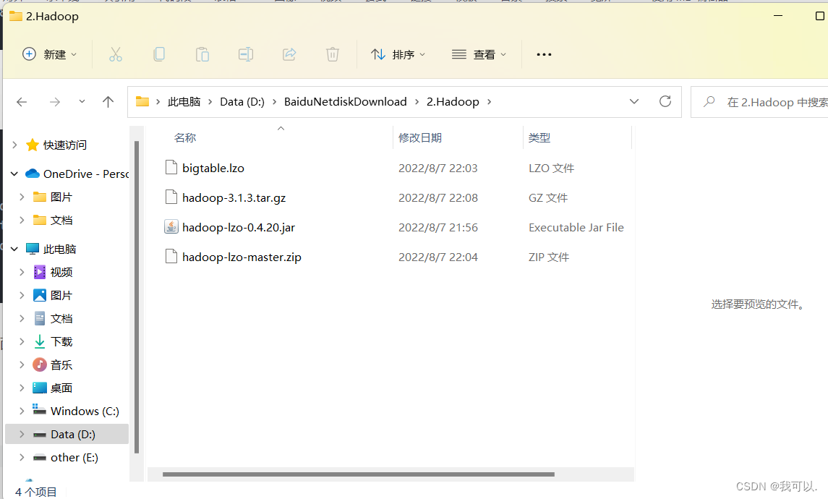
Task: Expand the 快速访问 tree node
Action: [14, 145]
